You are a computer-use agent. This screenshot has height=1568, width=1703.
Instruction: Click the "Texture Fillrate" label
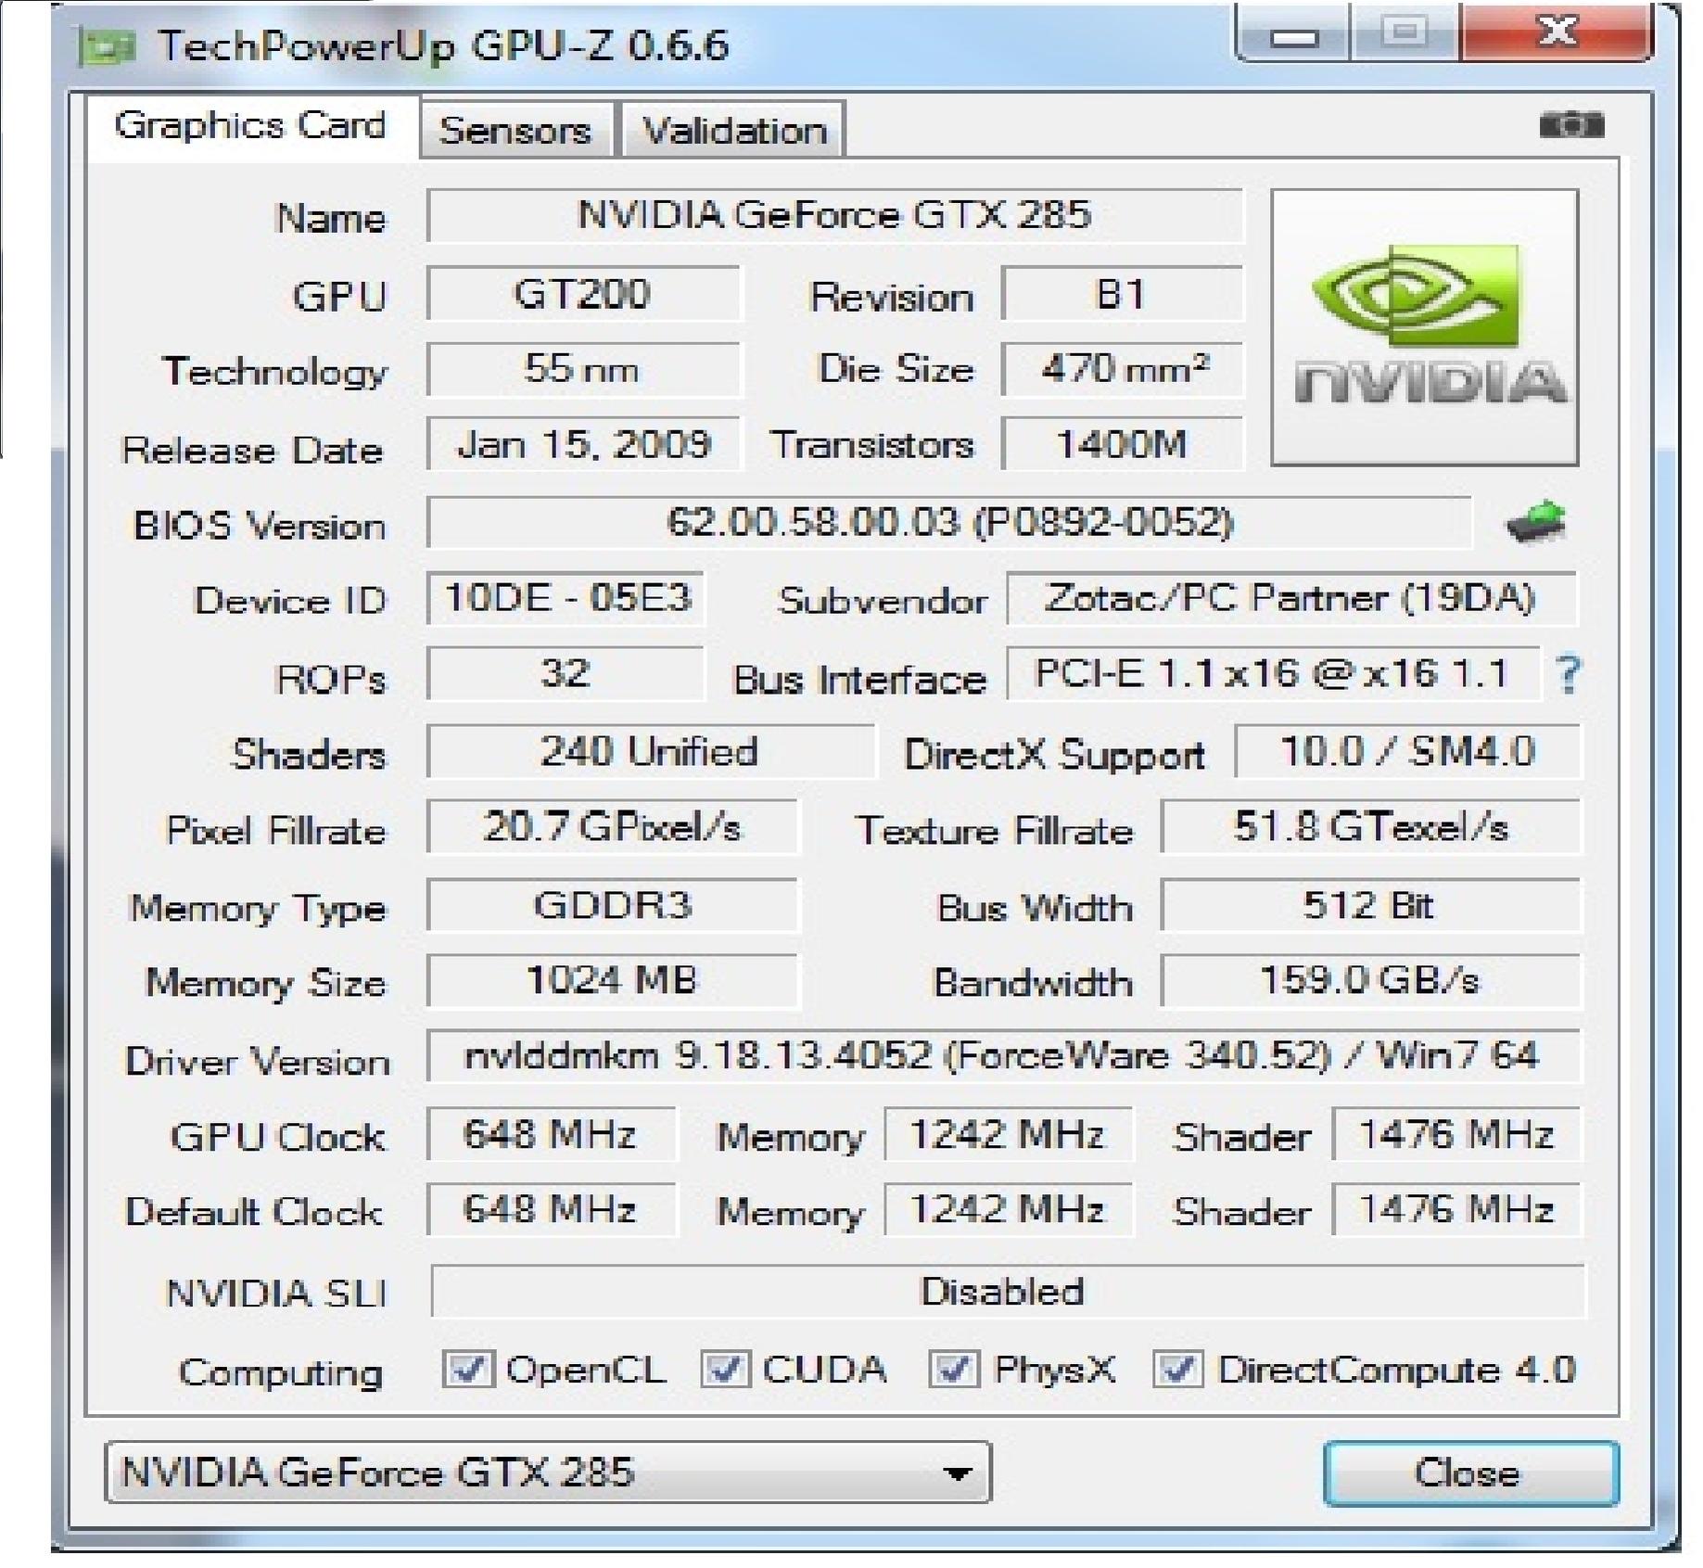pyautogui.click(x=995, y=830)
